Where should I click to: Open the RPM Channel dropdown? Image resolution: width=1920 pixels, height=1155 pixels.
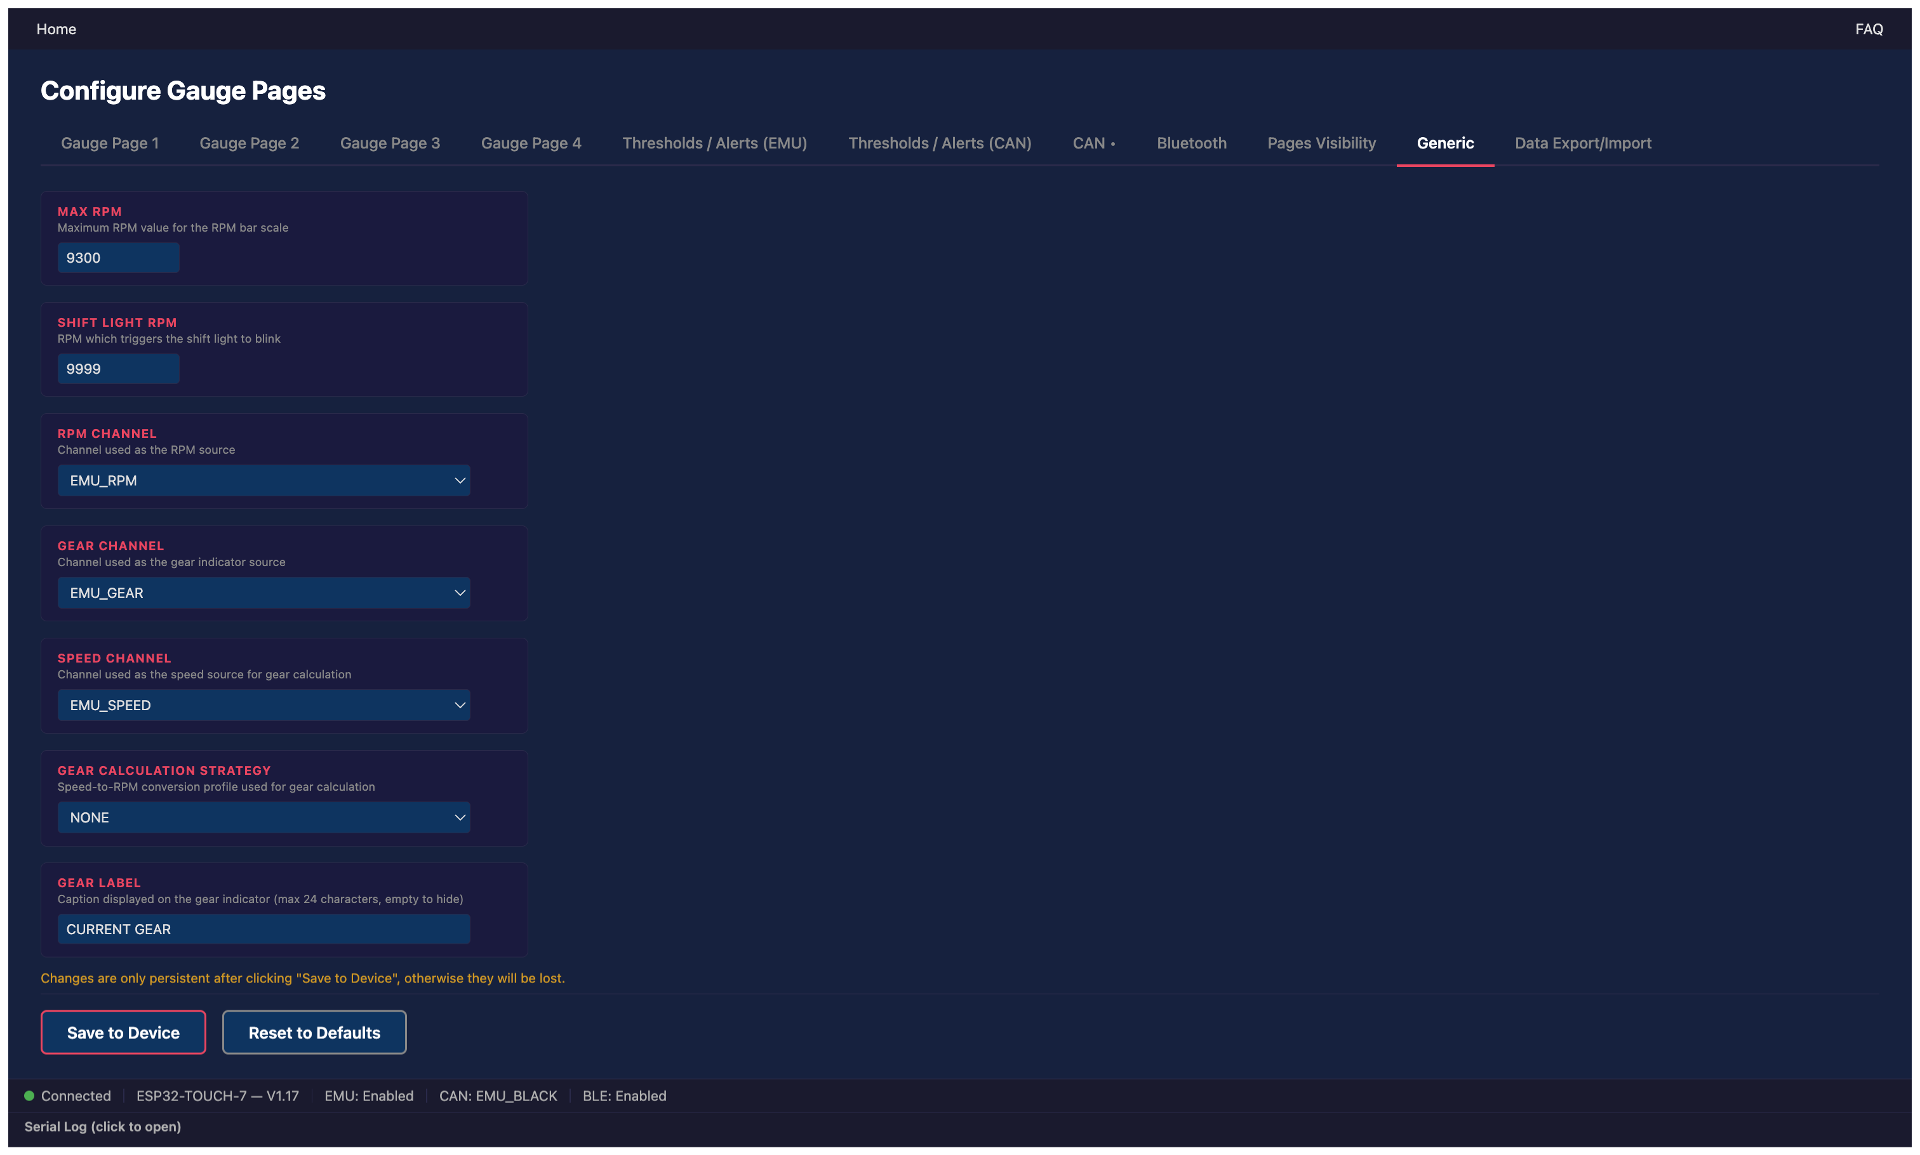coord(263,480)
